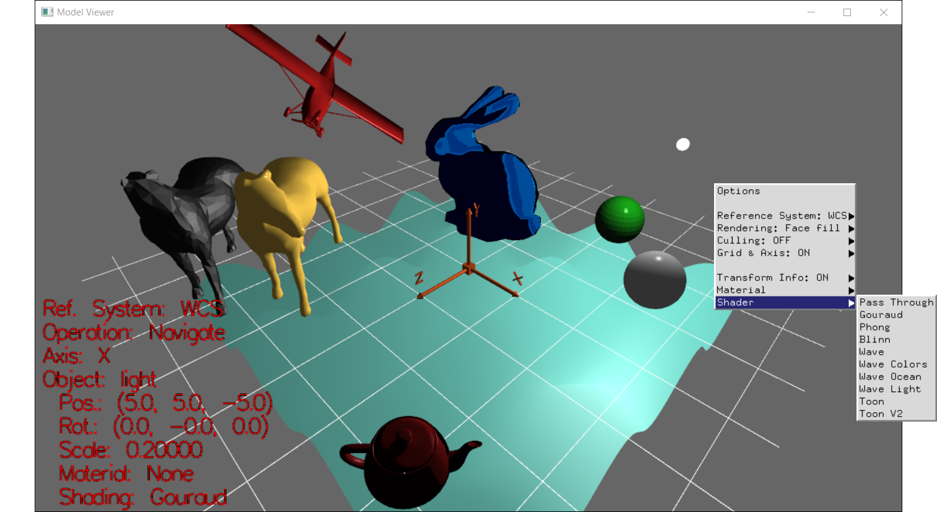
Task: Click the 'Axis: X' overlay text
Action: [x=76, y=356]
